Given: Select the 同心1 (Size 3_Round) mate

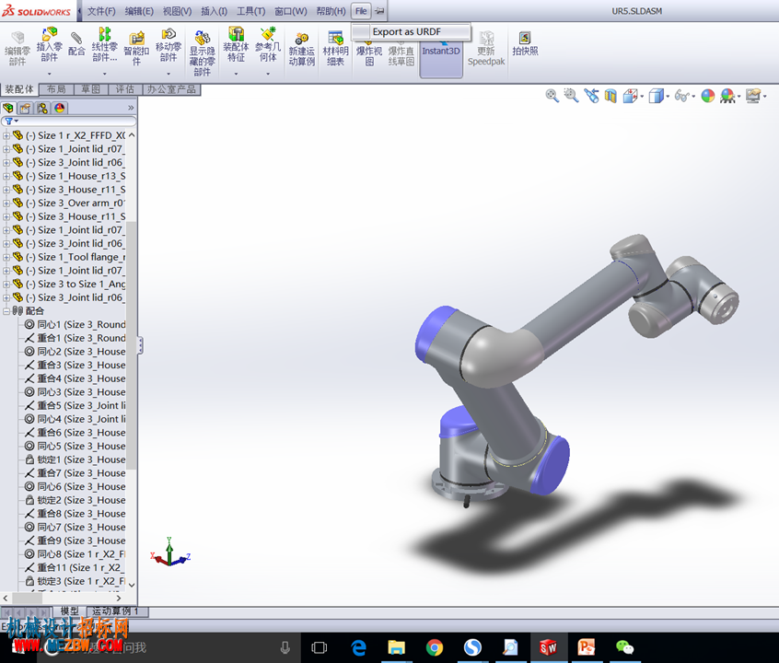Looking at the screenshot, I should (76, 324).
